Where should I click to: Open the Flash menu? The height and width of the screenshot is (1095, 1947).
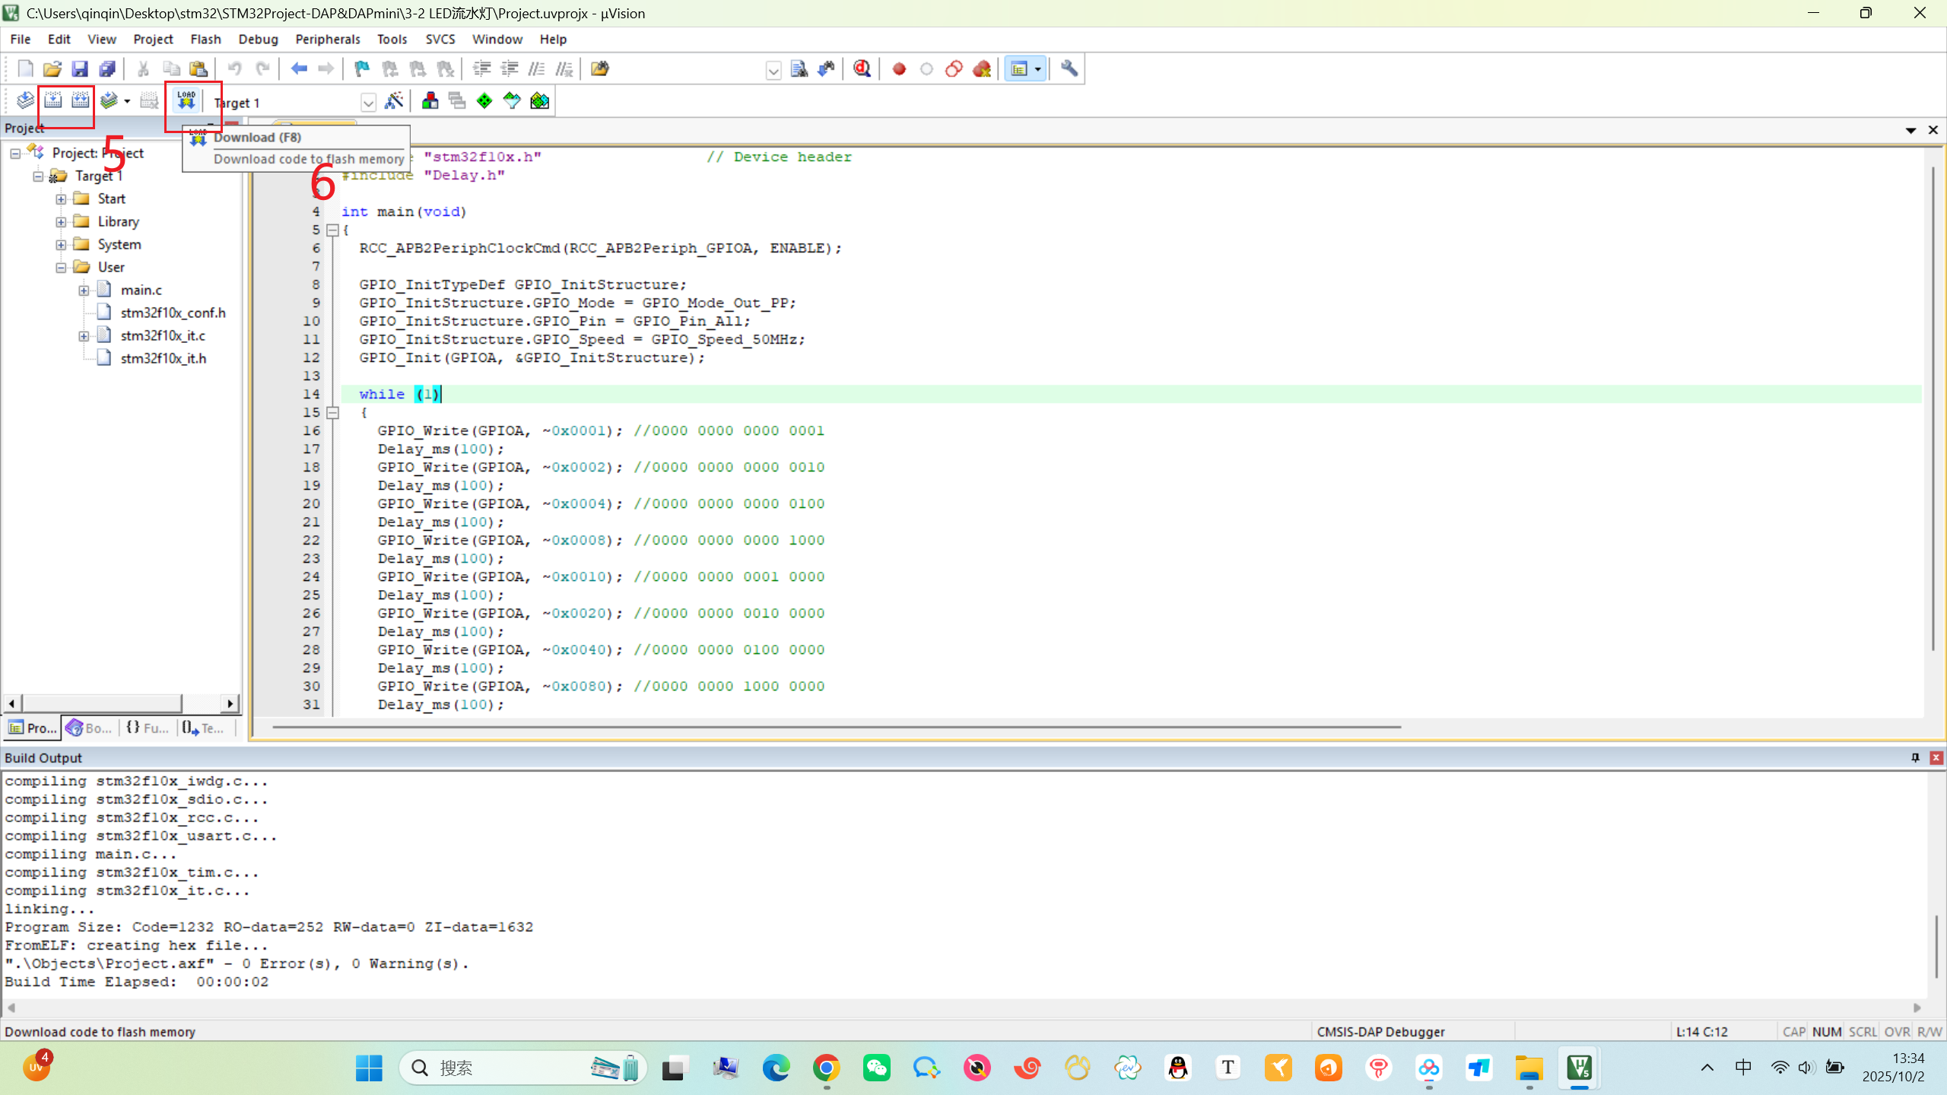click(x=205, y=39)
